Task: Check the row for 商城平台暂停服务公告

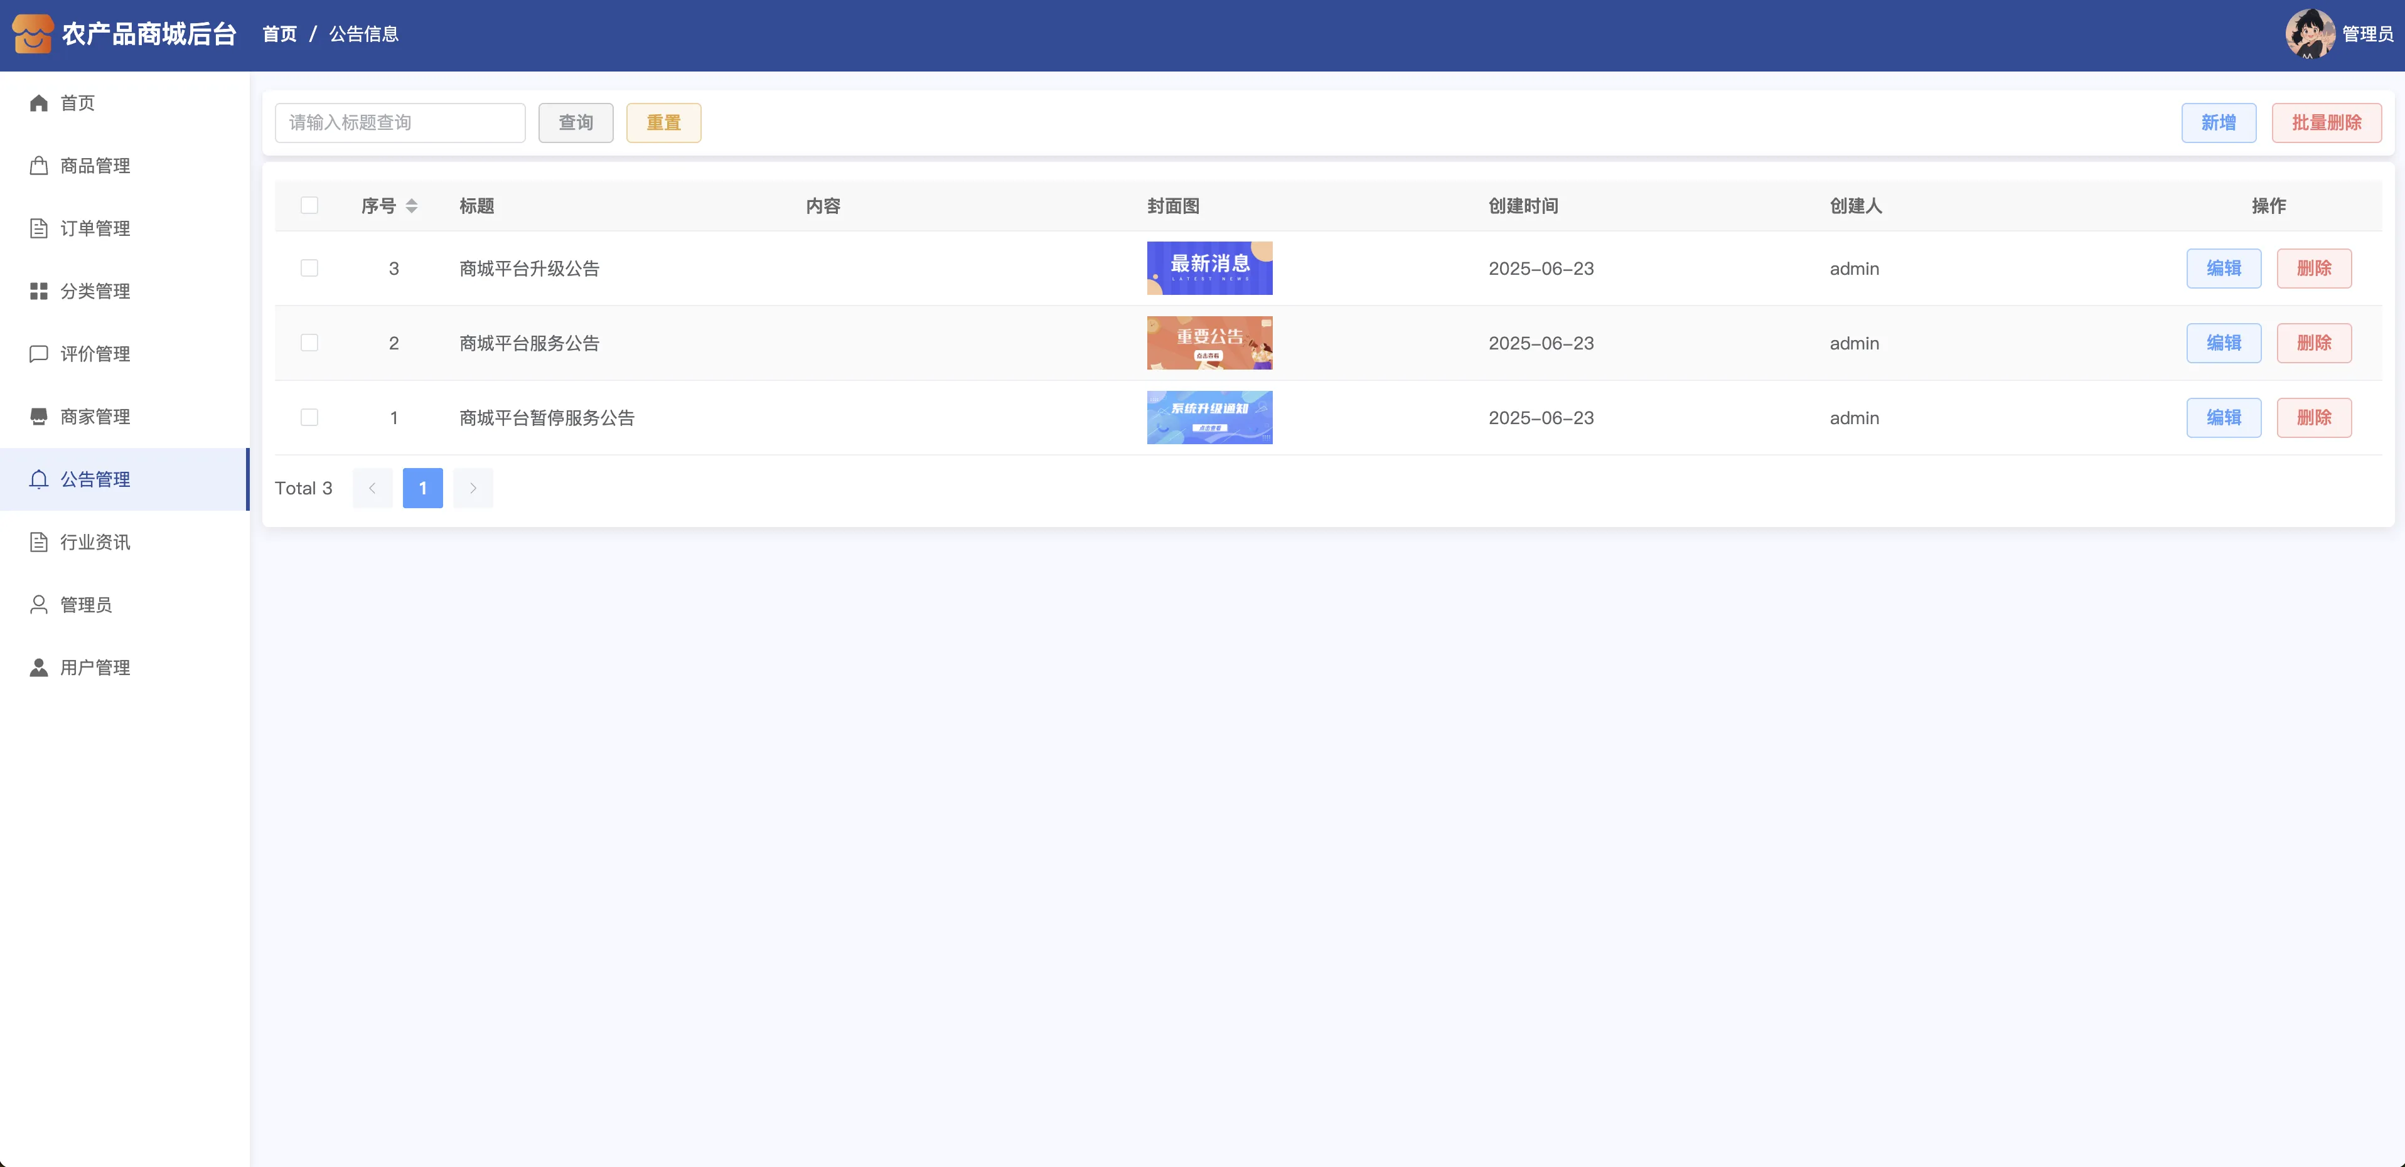Action: (309, 417)
